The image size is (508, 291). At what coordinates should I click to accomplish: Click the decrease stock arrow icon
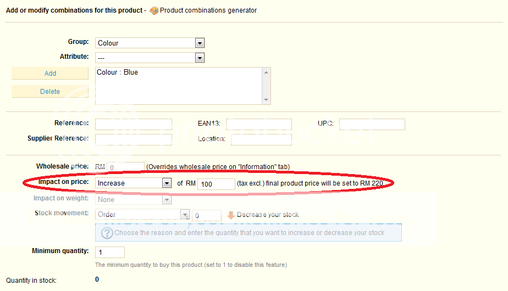coord(231,215)
